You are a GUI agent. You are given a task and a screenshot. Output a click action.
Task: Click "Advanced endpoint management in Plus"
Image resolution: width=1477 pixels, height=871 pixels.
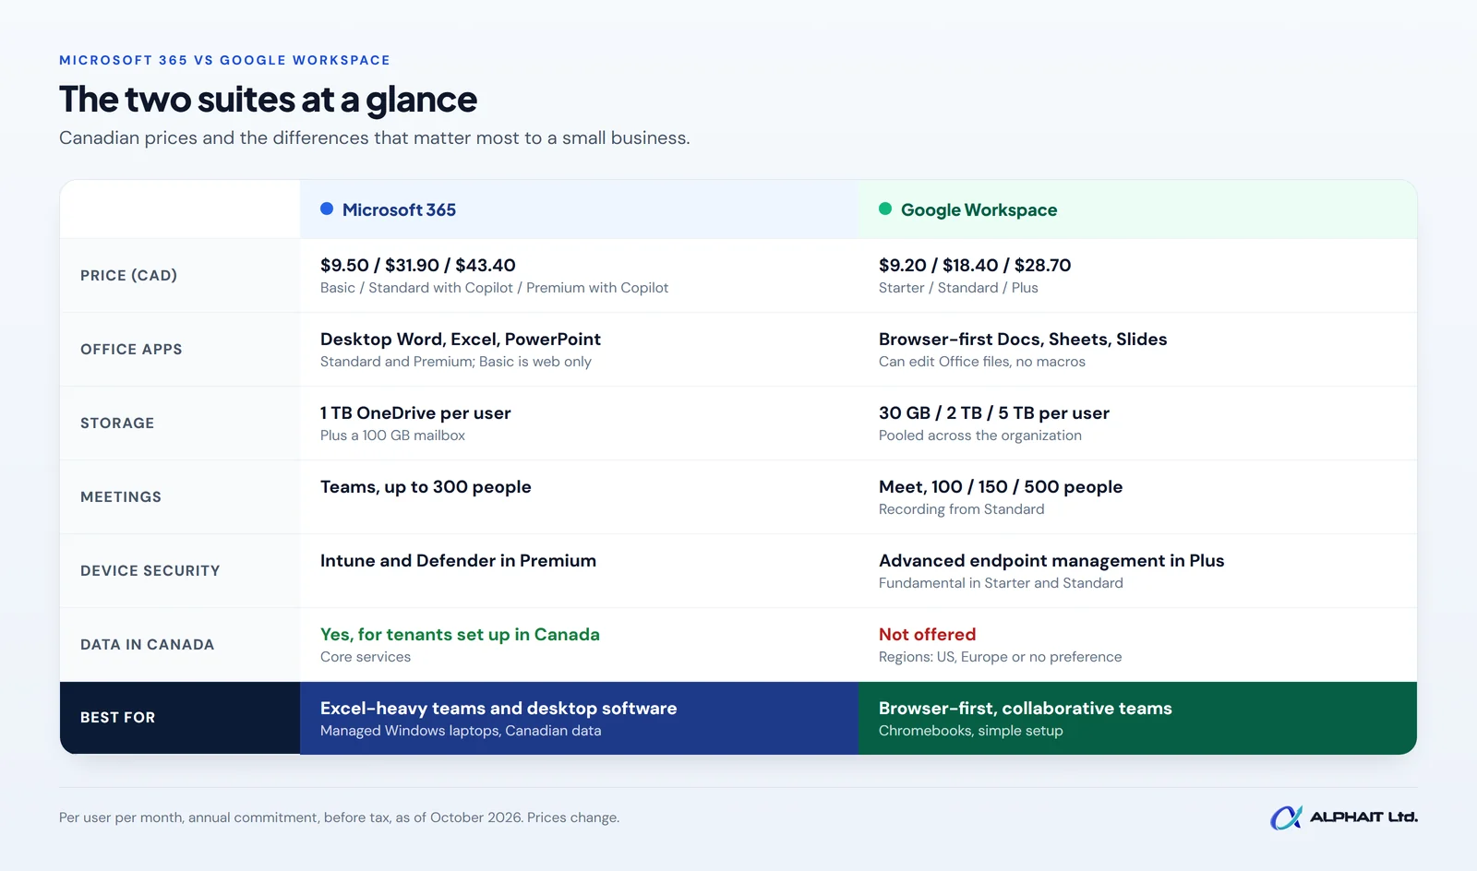[x=1051, y=560]
